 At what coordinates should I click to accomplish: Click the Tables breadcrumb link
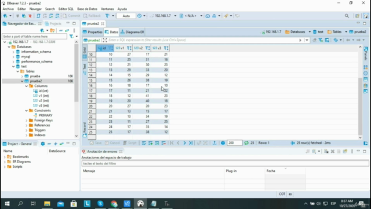click(334, 32)
